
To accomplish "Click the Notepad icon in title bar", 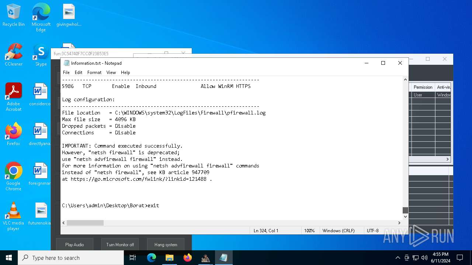I will point(66,63).
